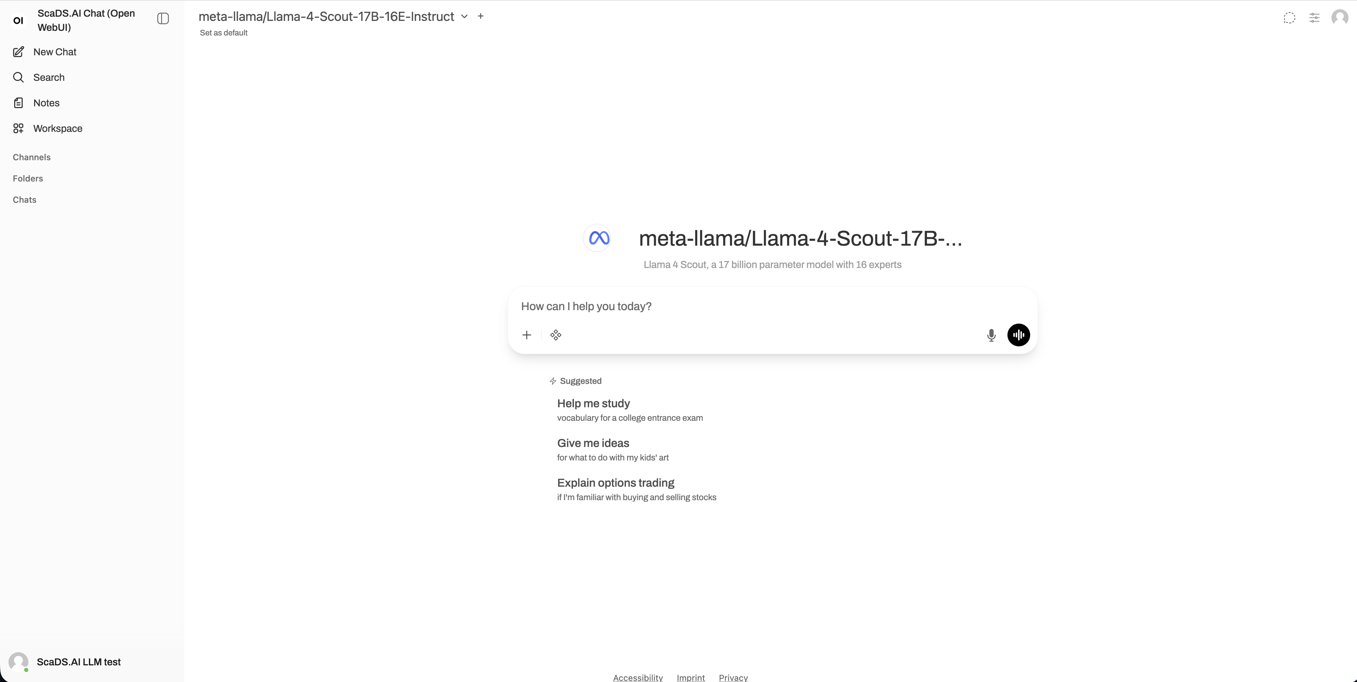Expand the Folders section
Viewport: 1357px width, 682px height.
[x=27, y=178]
